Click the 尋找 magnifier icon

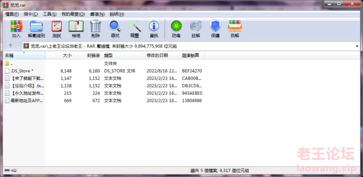pyautogui.click(x=115, y=26)
